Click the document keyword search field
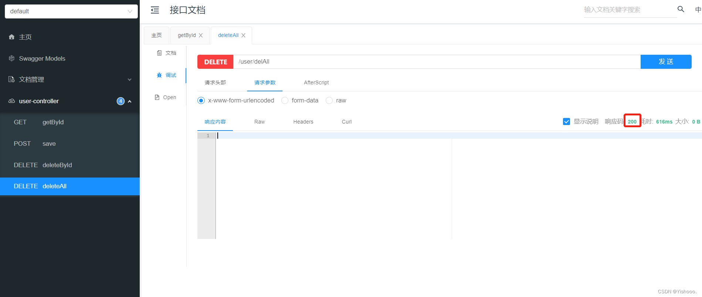 pos(630,10)
